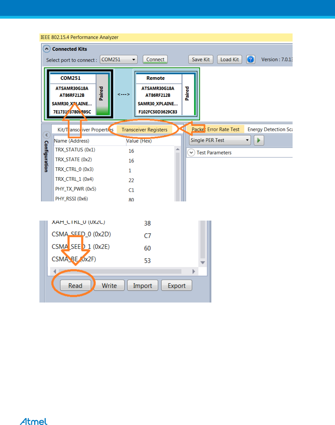Collapse the Connected Kits section
The image size is (335, 425).
[47, 49]
